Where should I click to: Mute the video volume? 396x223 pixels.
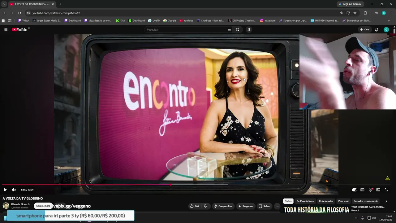pos(14,190)
